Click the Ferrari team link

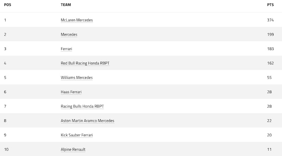[x=66, y=49]
